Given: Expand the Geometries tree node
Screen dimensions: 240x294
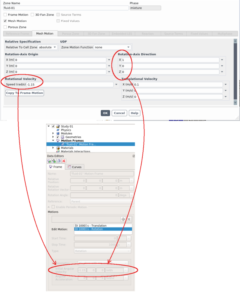Looking at the screenshot, I should 53,137.
